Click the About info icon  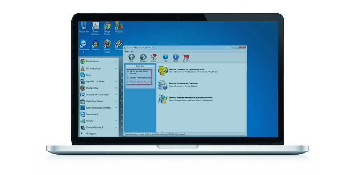(x=175, y=57)
